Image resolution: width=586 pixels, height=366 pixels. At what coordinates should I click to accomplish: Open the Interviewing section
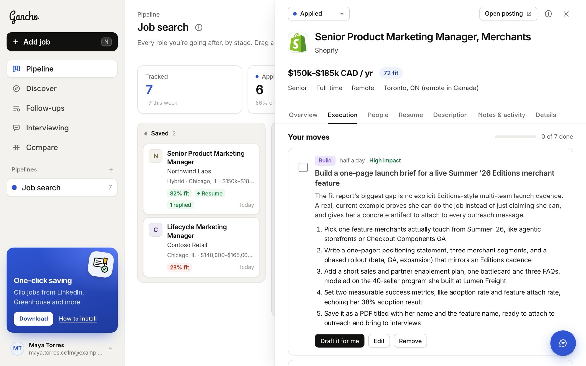(62, 128)
